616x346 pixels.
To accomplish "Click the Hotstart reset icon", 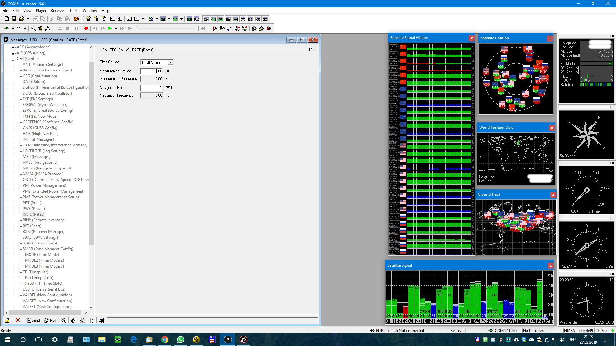I will pos(215,29).
